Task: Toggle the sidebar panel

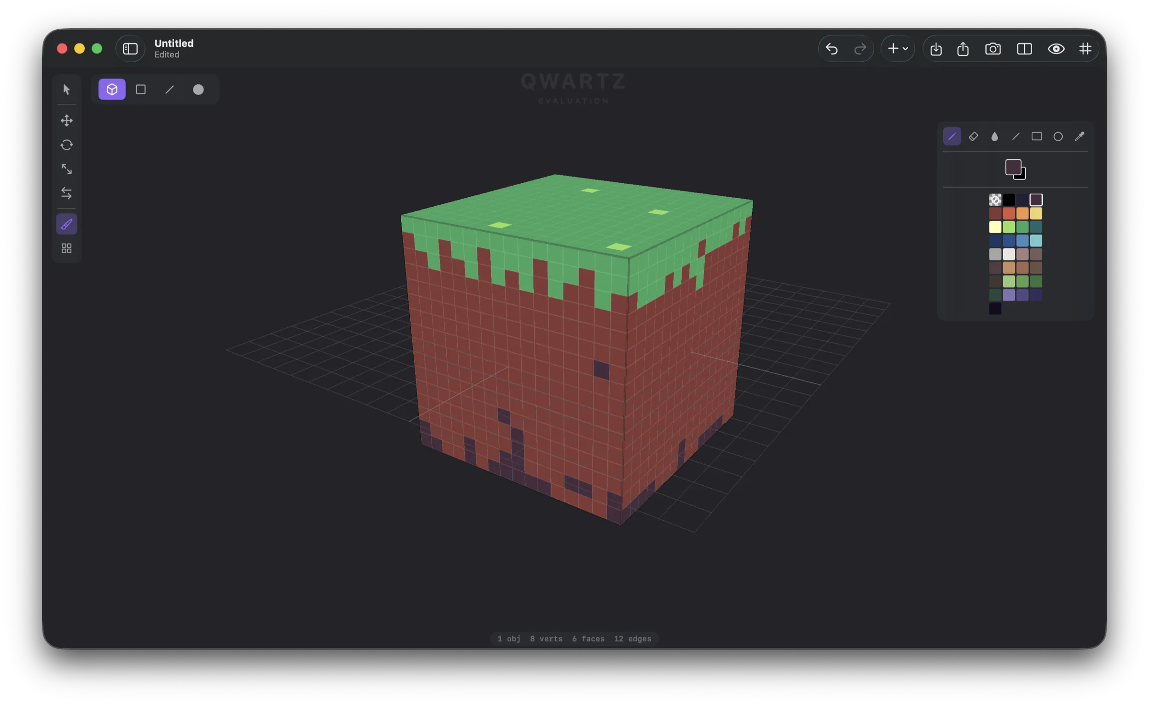Action: click(x=130, y=49)
